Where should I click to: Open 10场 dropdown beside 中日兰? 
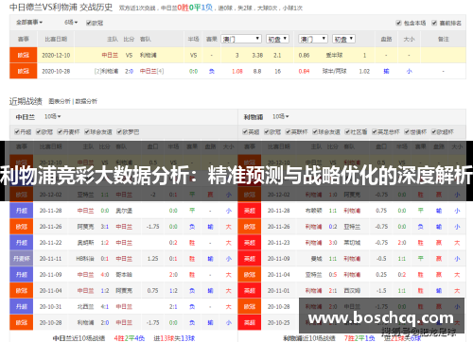pos(52,116)
